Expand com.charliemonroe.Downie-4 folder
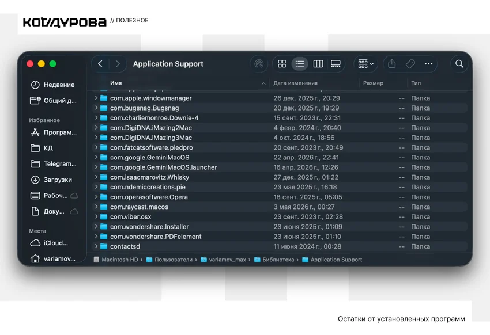This screenshot has width=490, height=335. [96, 118]
